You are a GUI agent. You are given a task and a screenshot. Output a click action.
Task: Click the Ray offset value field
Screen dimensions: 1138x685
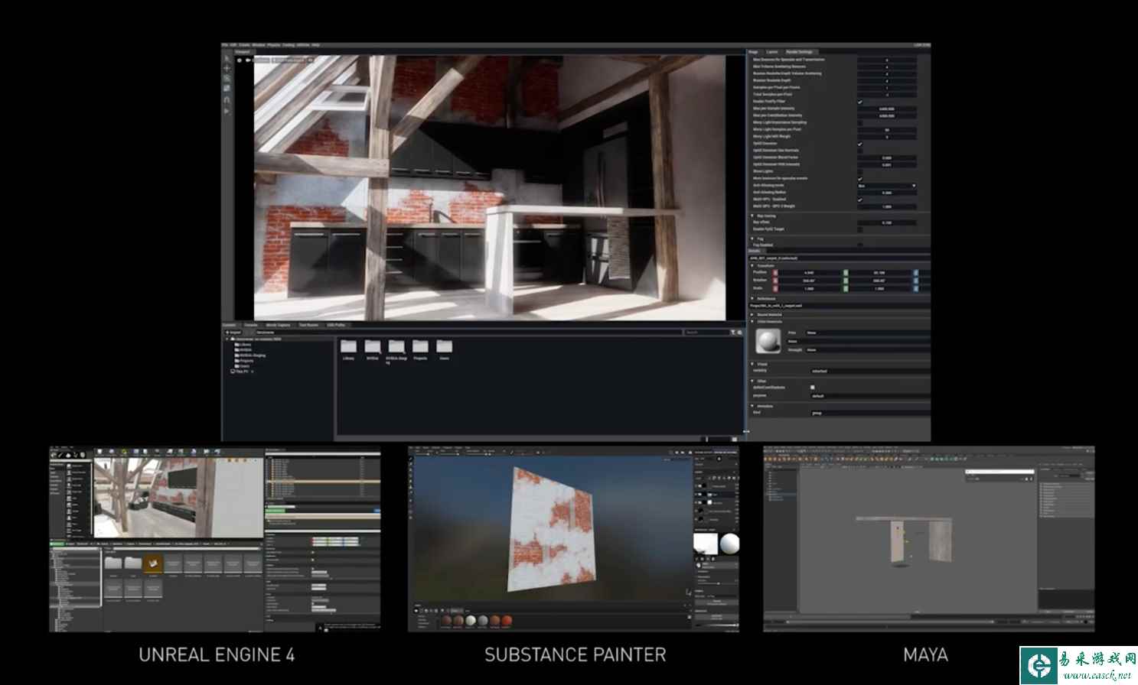point(886,222)
